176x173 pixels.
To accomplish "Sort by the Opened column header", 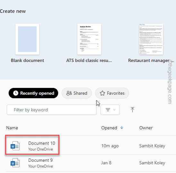I will 109,128.
